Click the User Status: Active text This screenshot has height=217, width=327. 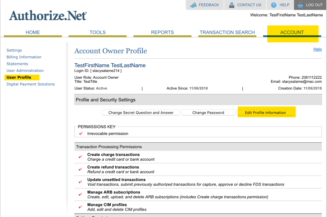91,88
